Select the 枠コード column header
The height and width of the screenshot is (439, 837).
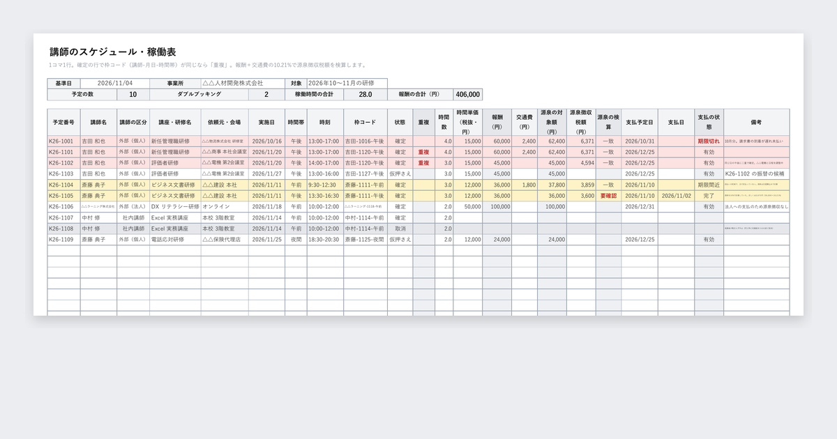click(365, 122)
